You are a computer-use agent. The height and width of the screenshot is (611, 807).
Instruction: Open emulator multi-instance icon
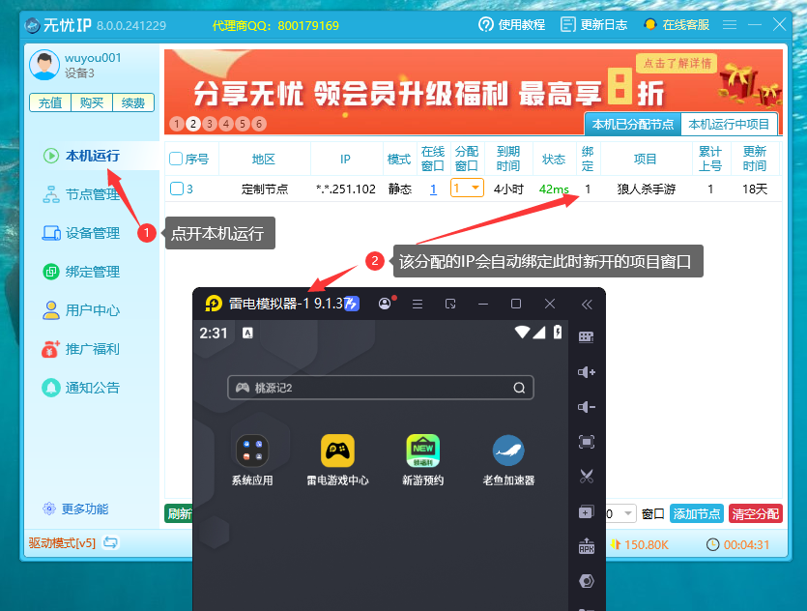pyautogui.click(x=587, y=512)
